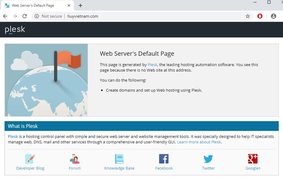The image size is (283, 179).
Task: View site info via Not secure
Action: pos(48,16)
